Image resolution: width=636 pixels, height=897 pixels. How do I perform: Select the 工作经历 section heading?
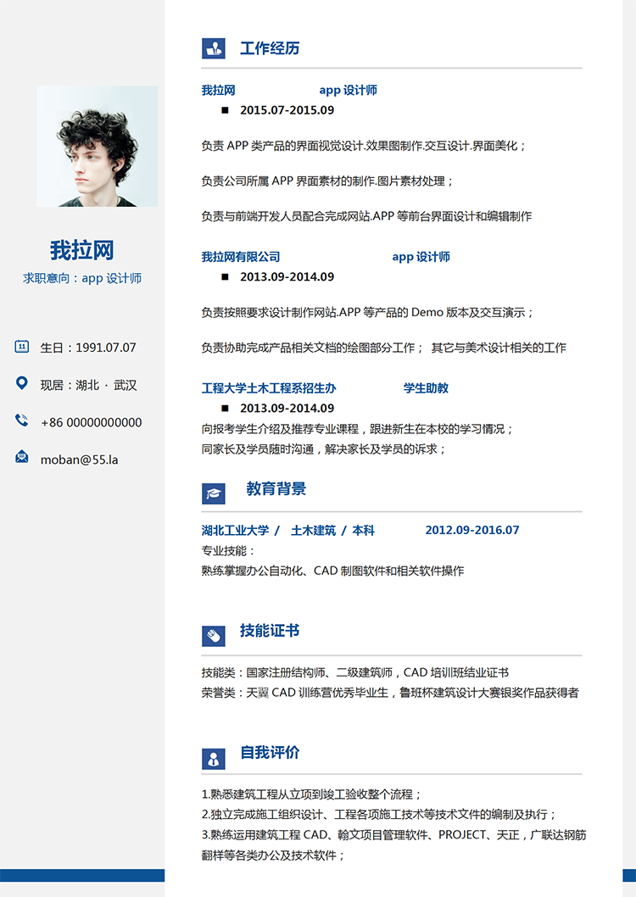[270, 48]
